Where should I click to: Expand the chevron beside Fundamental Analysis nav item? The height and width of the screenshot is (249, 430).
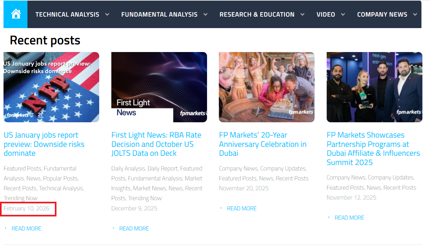[205, 14]
